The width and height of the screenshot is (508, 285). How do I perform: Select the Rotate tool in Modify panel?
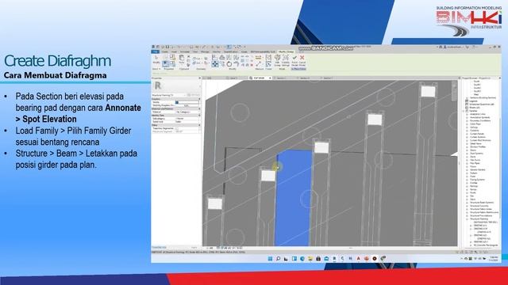pos(229,64)
